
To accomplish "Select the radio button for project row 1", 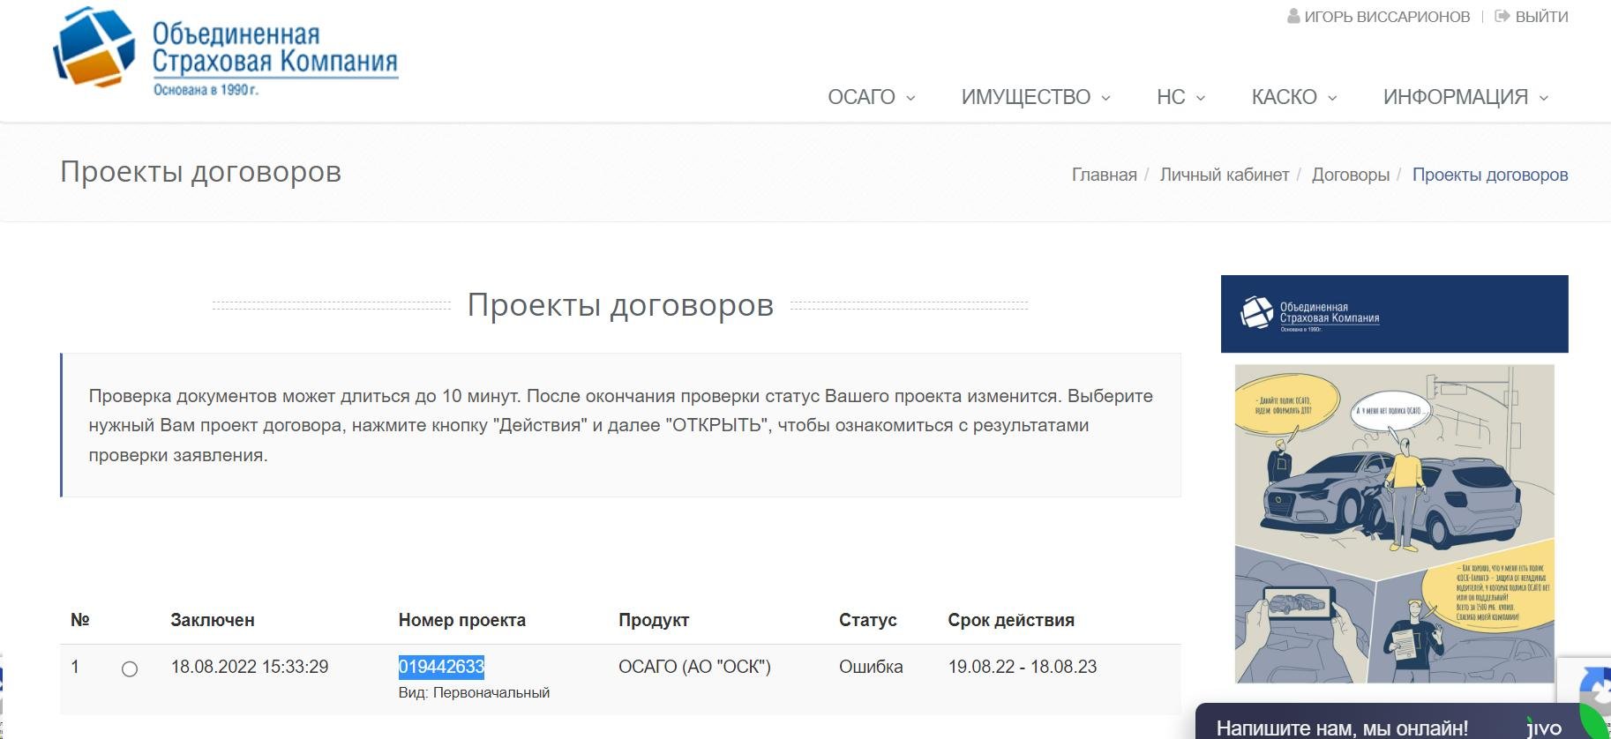I will coord(130,669).
